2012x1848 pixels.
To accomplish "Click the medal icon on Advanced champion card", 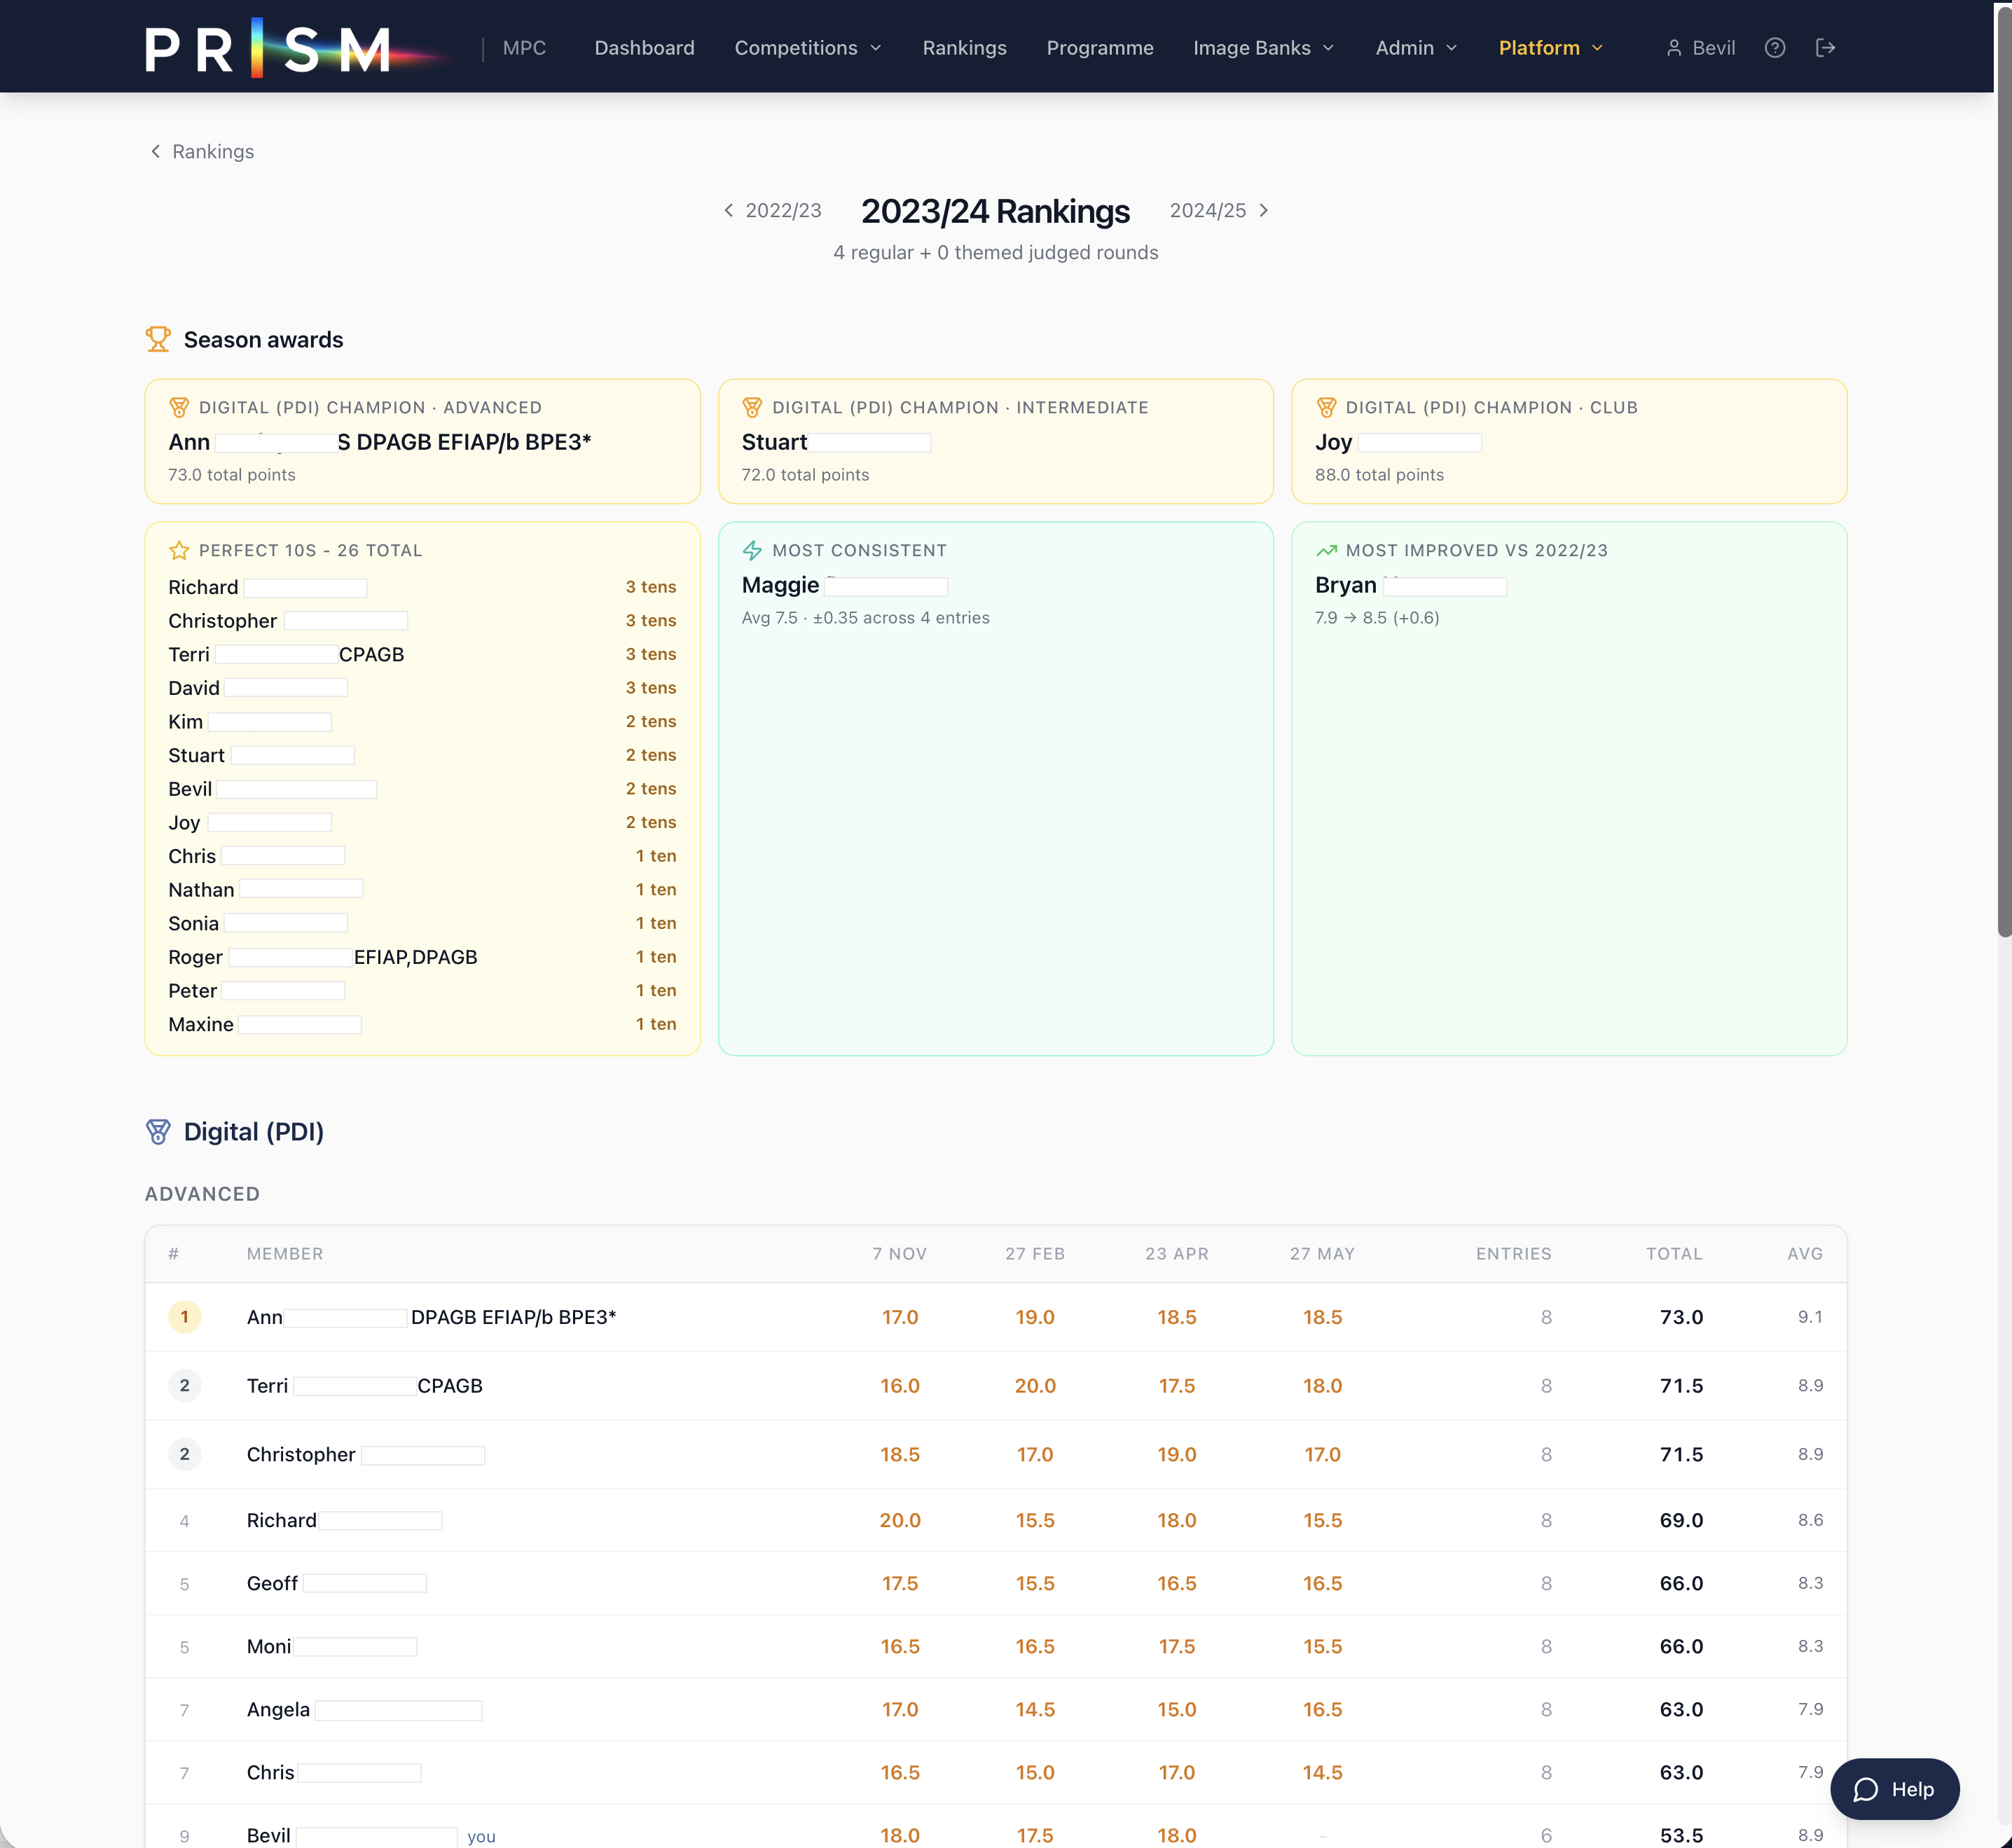I will click(179, 408).
